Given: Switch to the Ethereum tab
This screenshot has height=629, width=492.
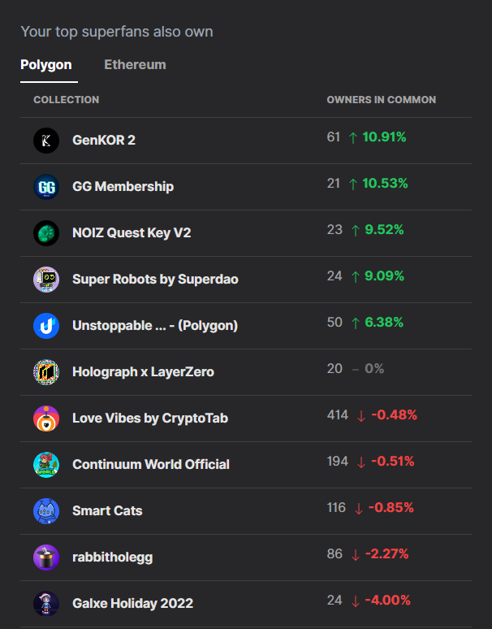Looking at the screenshot, I should pyautogui.click(x=135, y=65).
